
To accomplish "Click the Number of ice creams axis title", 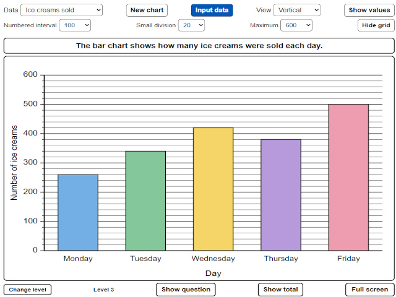I will coord(14,163).
